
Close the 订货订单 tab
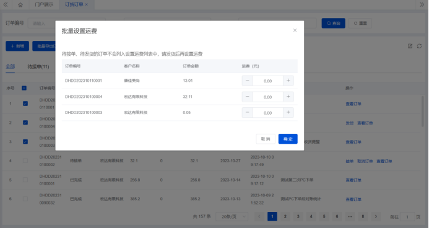tap(87, 5)
